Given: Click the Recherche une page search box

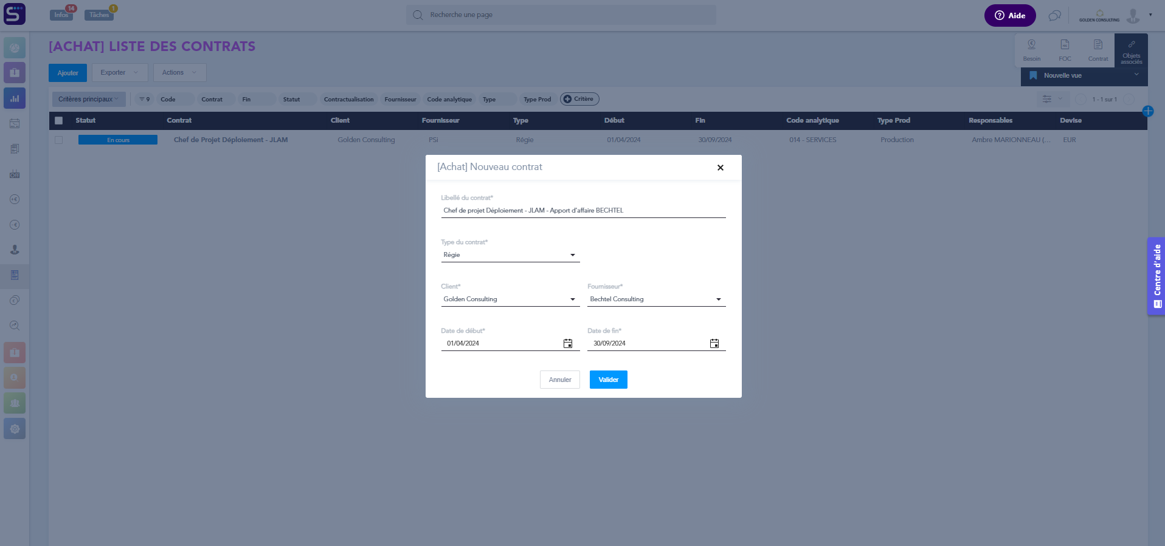Looking at the screenshot, I should (x=561, y=15).
